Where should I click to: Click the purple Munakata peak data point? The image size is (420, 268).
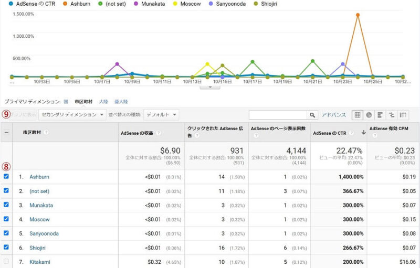(x=117, y=64)
